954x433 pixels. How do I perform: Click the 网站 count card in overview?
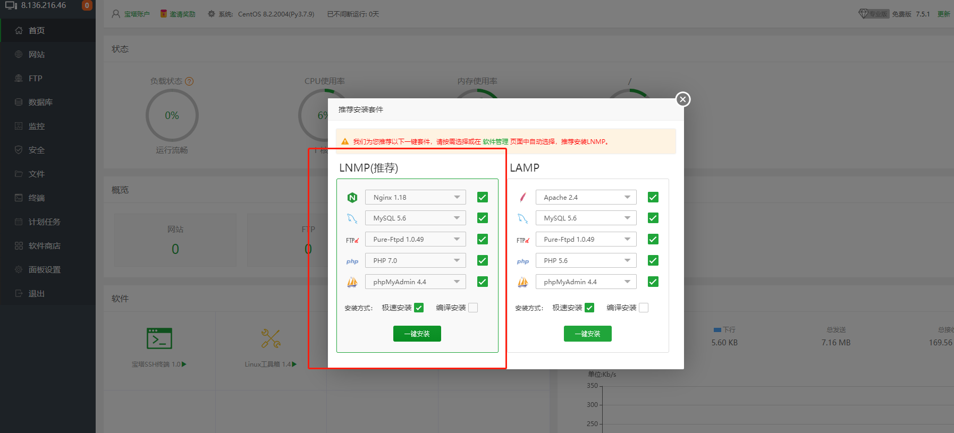pyautogui.click(x=175, y=240)
